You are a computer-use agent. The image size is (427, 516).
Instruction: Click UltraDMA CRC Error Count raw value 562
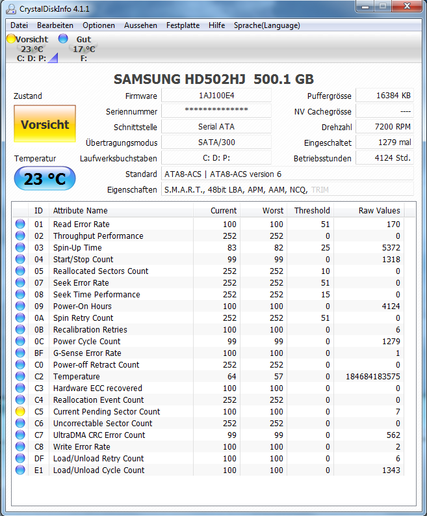(x=393, y=435)
